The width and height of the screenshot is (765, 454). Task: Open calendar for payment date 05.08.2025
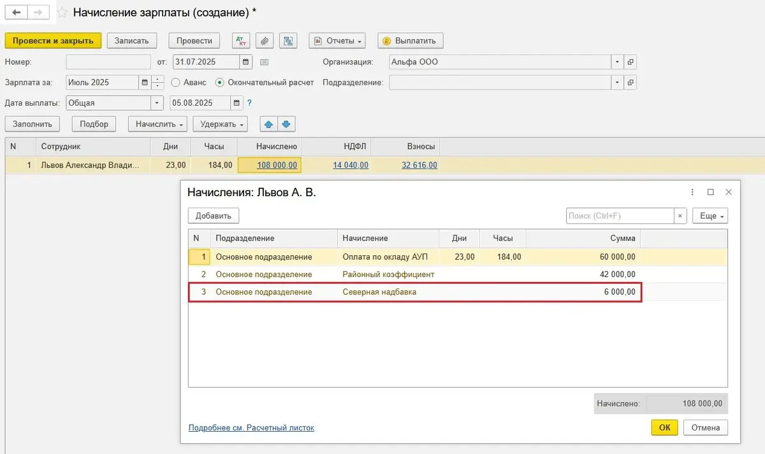[237, 103]
